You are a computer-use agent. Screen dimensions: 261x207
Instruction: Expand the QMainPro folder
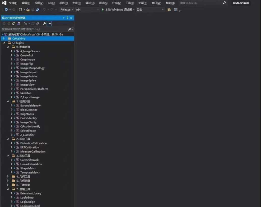(4, 38)
